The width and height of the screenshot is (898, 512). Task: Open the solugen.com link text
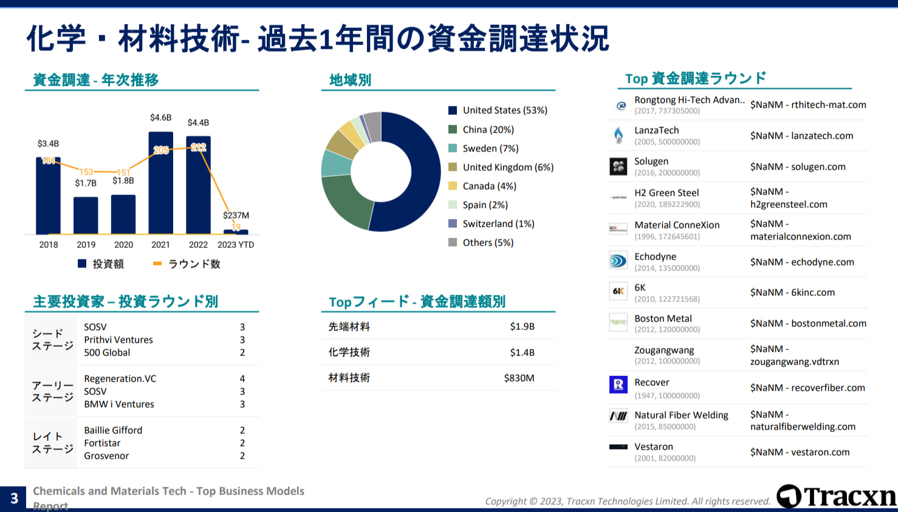[x=818, y=166]
